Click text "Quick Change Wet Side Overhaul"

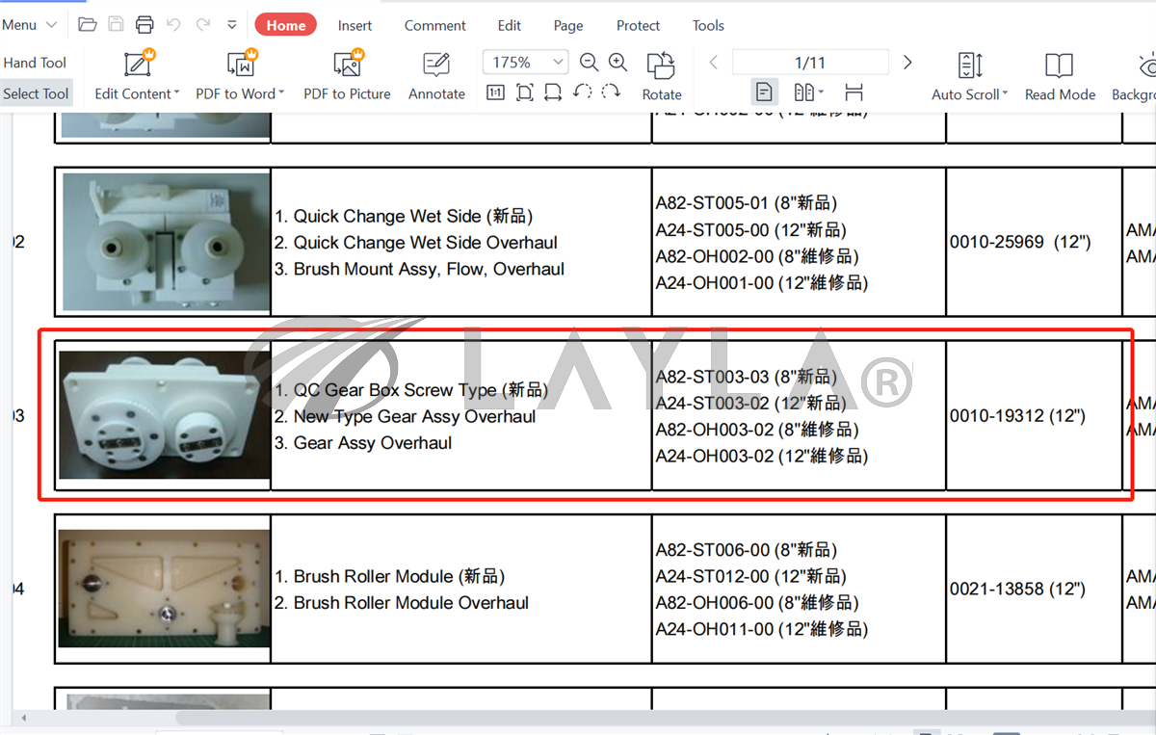coord(425,243)
